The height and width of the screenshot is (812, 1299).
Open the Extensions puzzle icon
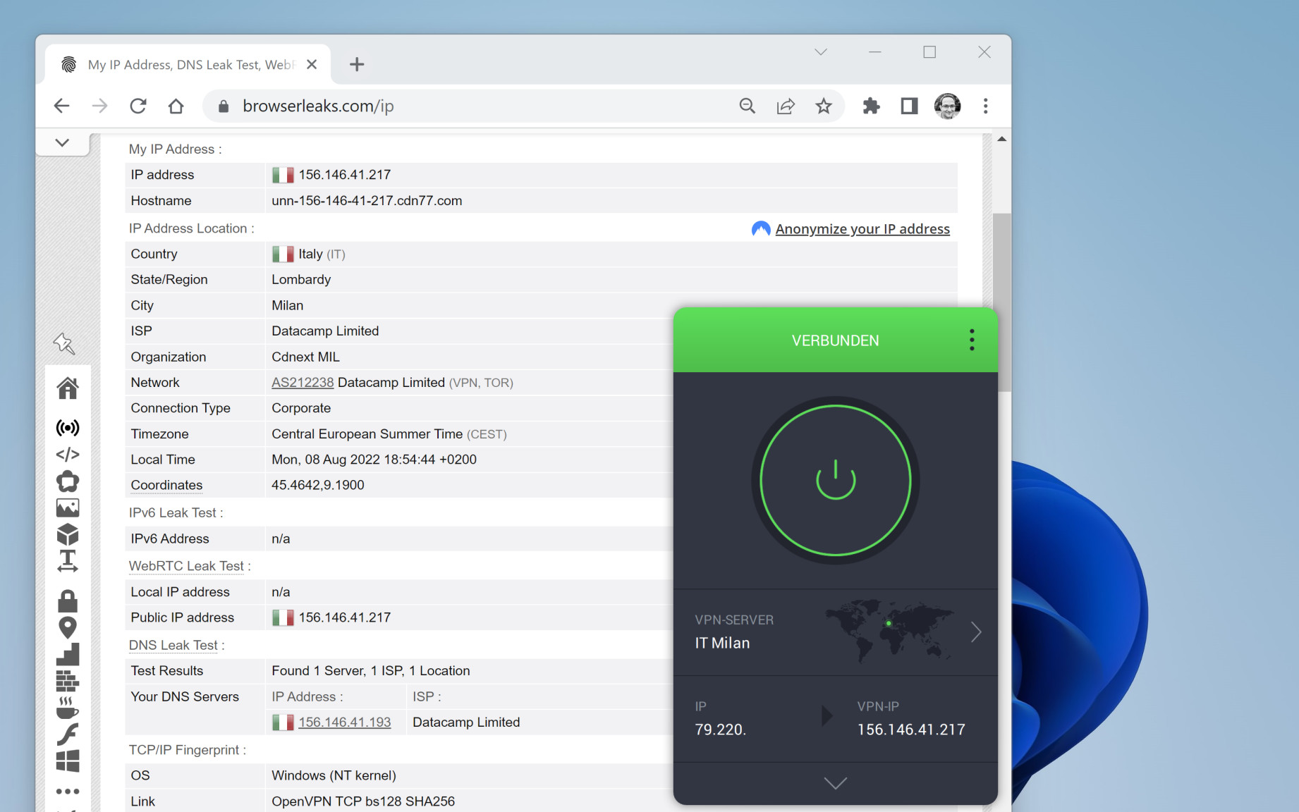(x=872, y=106)
